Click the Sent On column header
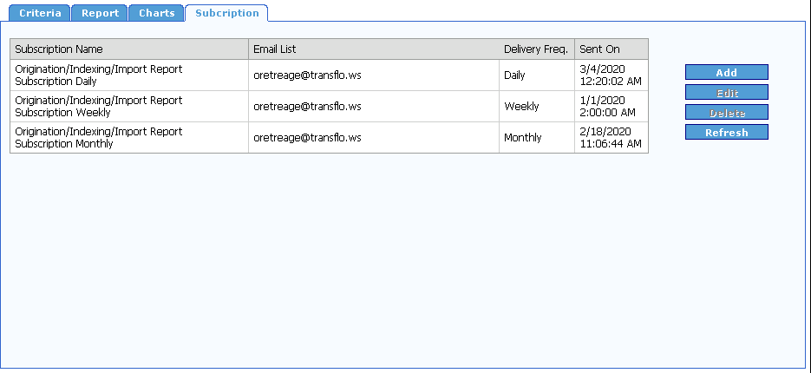This screenshot has height=373, width=811. (599, 49)
